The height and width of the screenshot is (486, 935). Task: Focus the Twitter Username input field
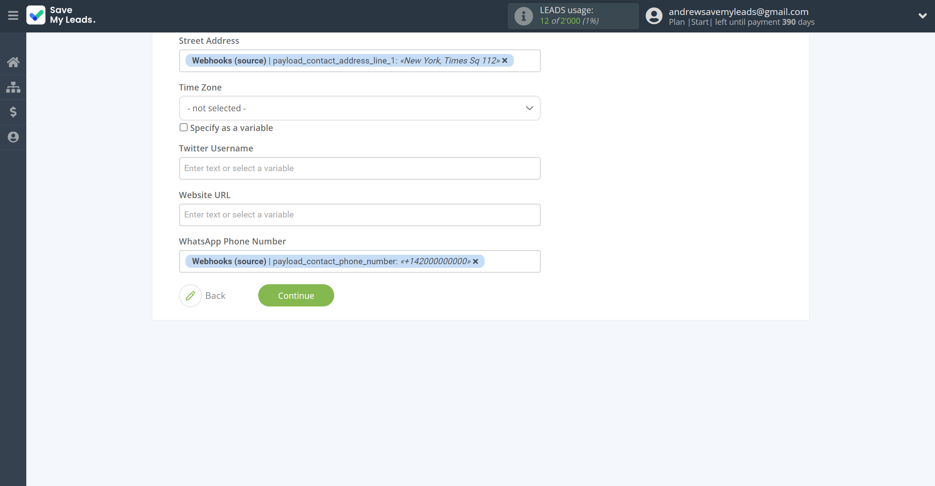[x=360, y=168]
